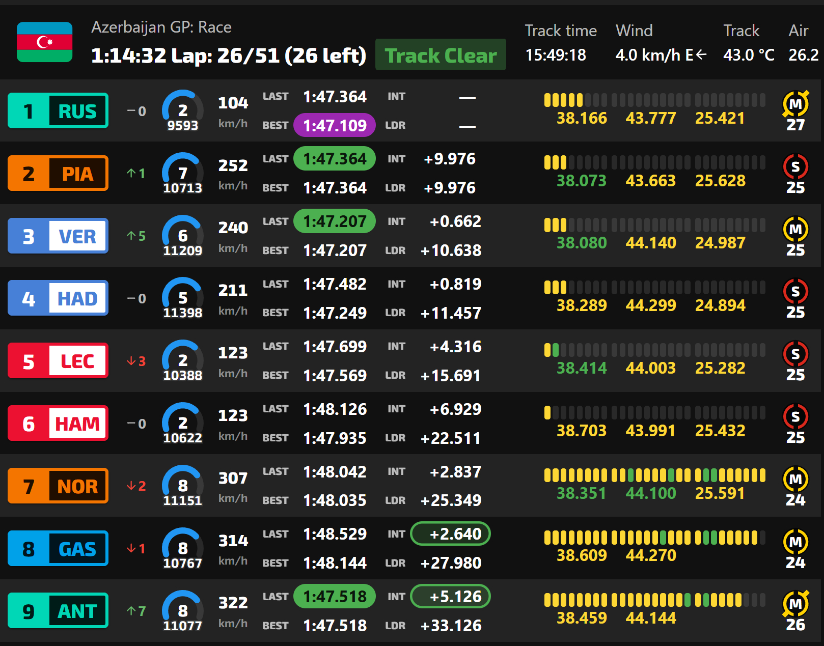Click VER green last lap 1:47.207

tap(335, 221)
